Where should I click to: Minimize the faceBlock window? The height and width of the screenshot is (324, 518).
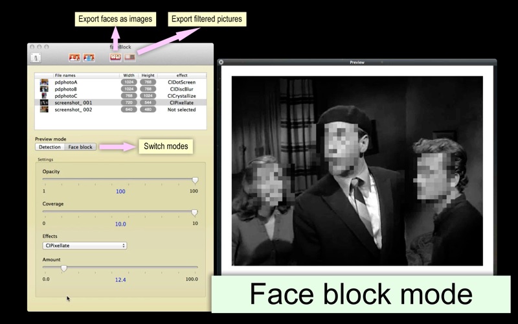pyautogui.click(x=39, y=47)
